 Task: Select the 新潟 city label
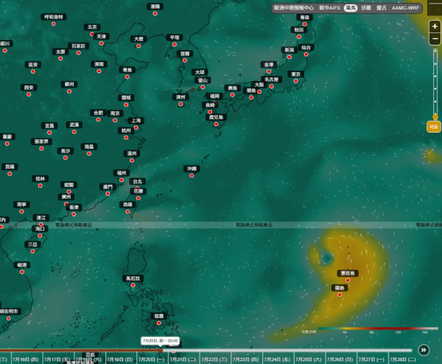[x=290, y=50]
